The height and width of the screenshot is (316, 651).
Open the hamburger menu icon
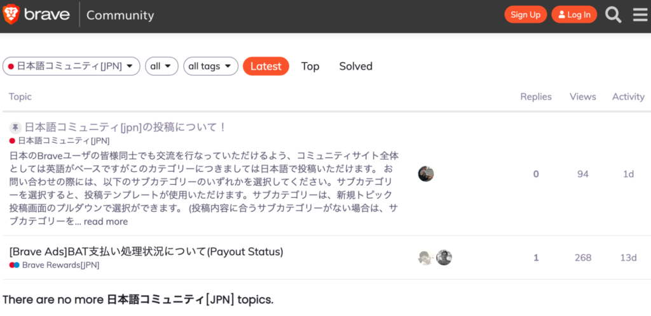tap(640, 15)
